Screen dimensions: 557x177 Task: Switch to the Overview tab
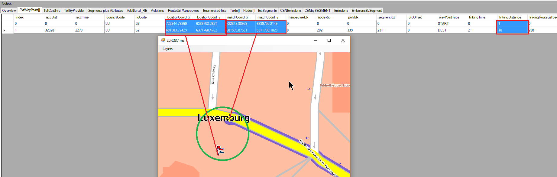(9, 11)
